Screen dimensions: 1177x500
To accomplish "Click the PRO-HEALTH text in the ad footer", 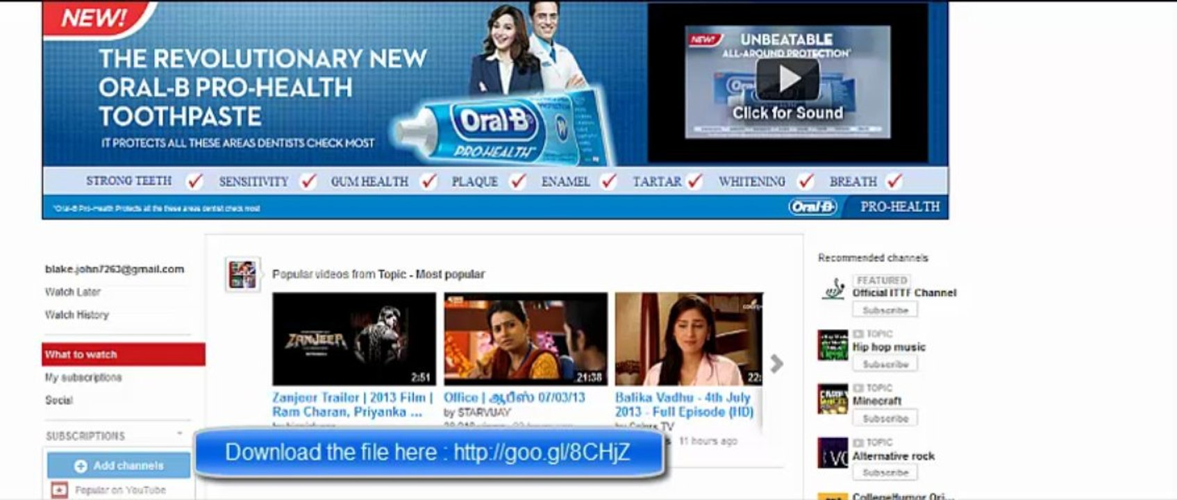I will click(900, 207).
